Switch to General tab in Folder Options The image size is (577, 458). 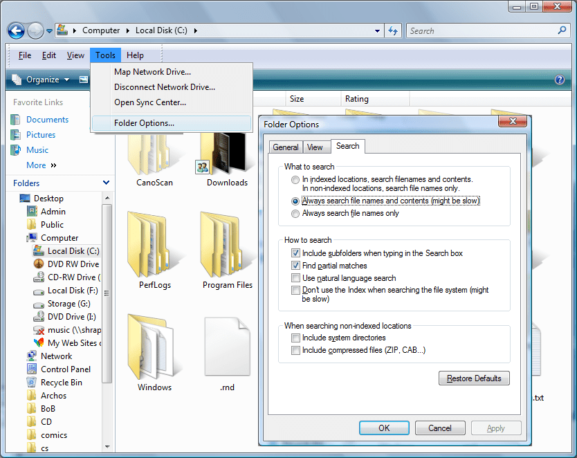286,147
